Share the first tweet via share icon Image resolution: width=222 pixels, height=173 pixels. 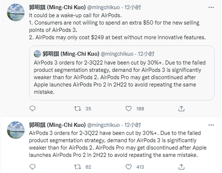(x=181, y=109)
